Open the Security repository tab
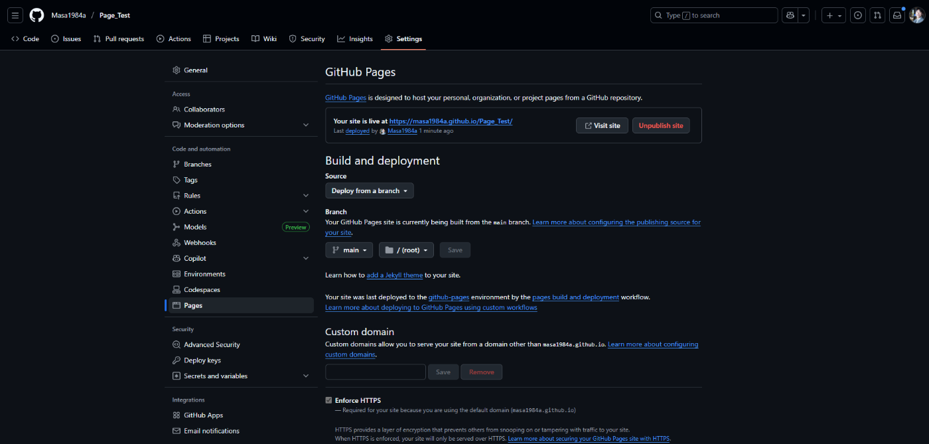 (x=307, y=39)
